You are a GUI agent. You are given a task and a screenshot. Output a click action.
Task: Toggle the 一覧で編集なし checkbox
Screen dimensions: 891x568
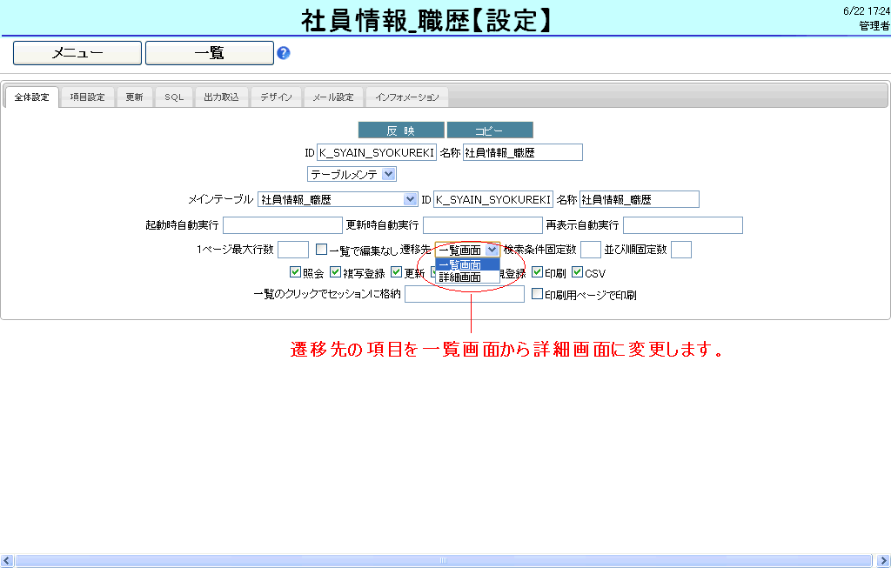[x=321, y=250]
